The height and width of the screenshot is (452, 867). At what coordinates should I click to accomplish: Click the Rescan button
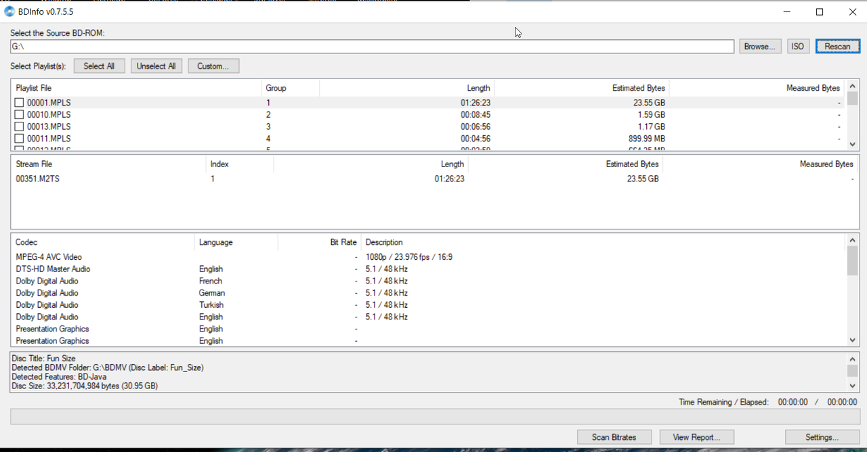(837, 47)
